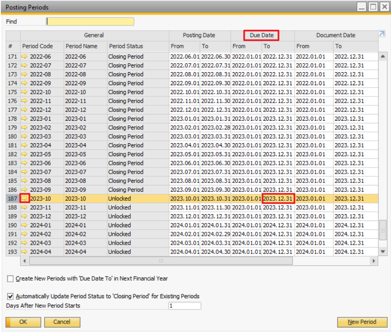The width and height of the screenshot is (391, 332).
Task: Click the vertical scrollbar up arrow
Action: [383, 56]
